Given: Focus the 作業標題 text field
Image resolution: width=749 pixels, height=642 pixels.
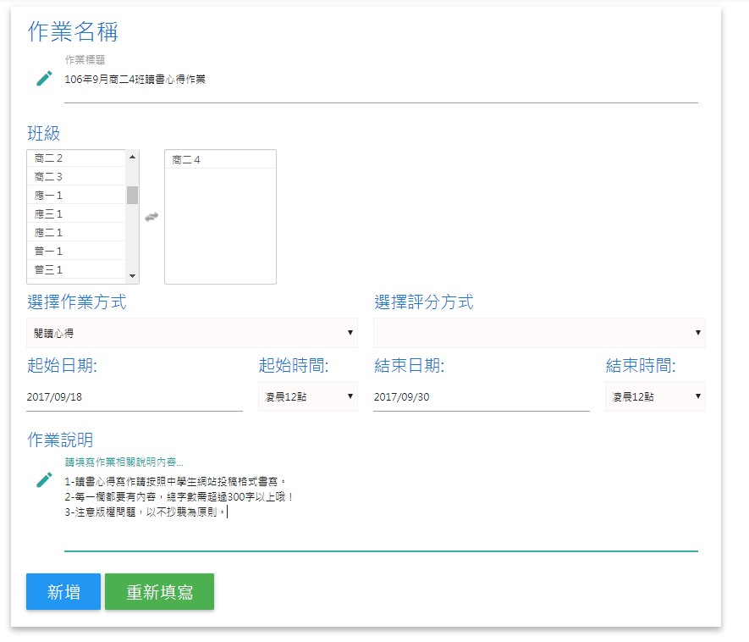Looking at the screenshot, I should click(x=381, y=80).
